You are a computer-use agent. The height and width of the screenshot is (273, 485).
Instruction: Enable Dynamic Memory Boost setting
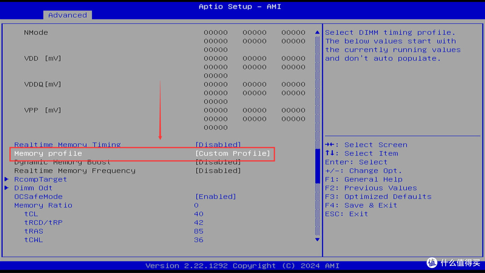click(x=218, y=162)
